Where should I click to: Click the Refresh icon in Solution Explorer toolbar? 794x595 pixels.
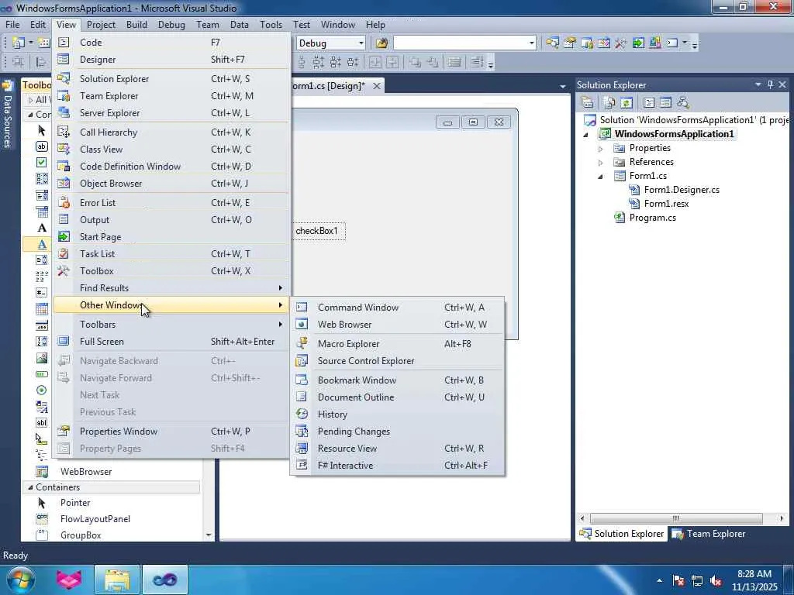click(627, 103)
